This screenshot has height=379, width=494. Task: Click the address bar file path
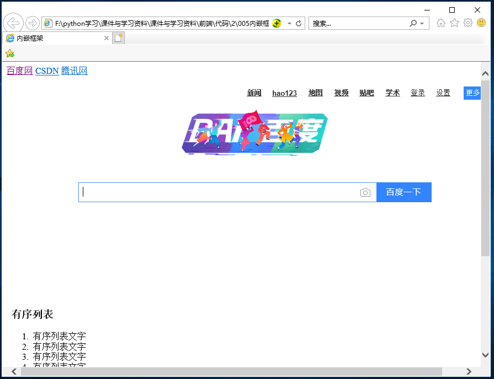click(x=162, y=24)
